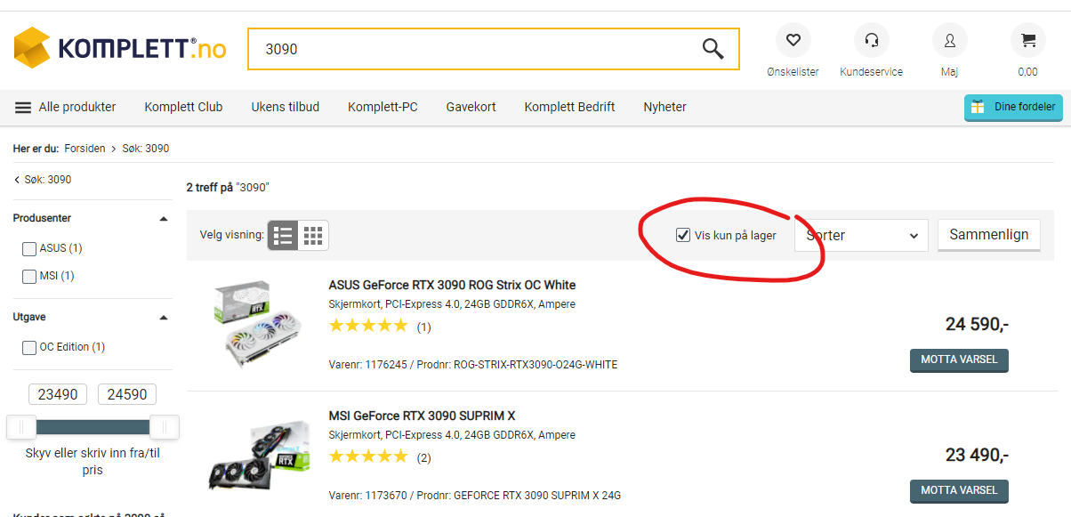Click the Sammenlign button

(989, 235)
